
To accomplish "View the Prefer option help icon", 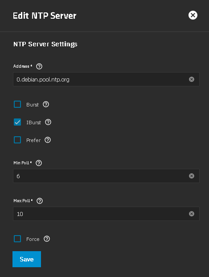I will [48, 140].
